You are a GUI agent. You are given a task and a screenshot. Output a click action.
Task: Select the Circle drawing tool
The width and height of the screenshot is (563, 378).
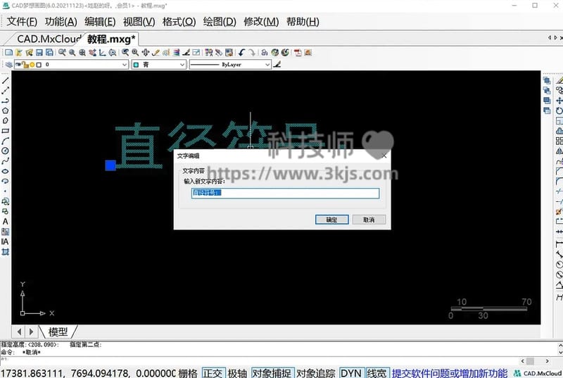coord(5,151)
